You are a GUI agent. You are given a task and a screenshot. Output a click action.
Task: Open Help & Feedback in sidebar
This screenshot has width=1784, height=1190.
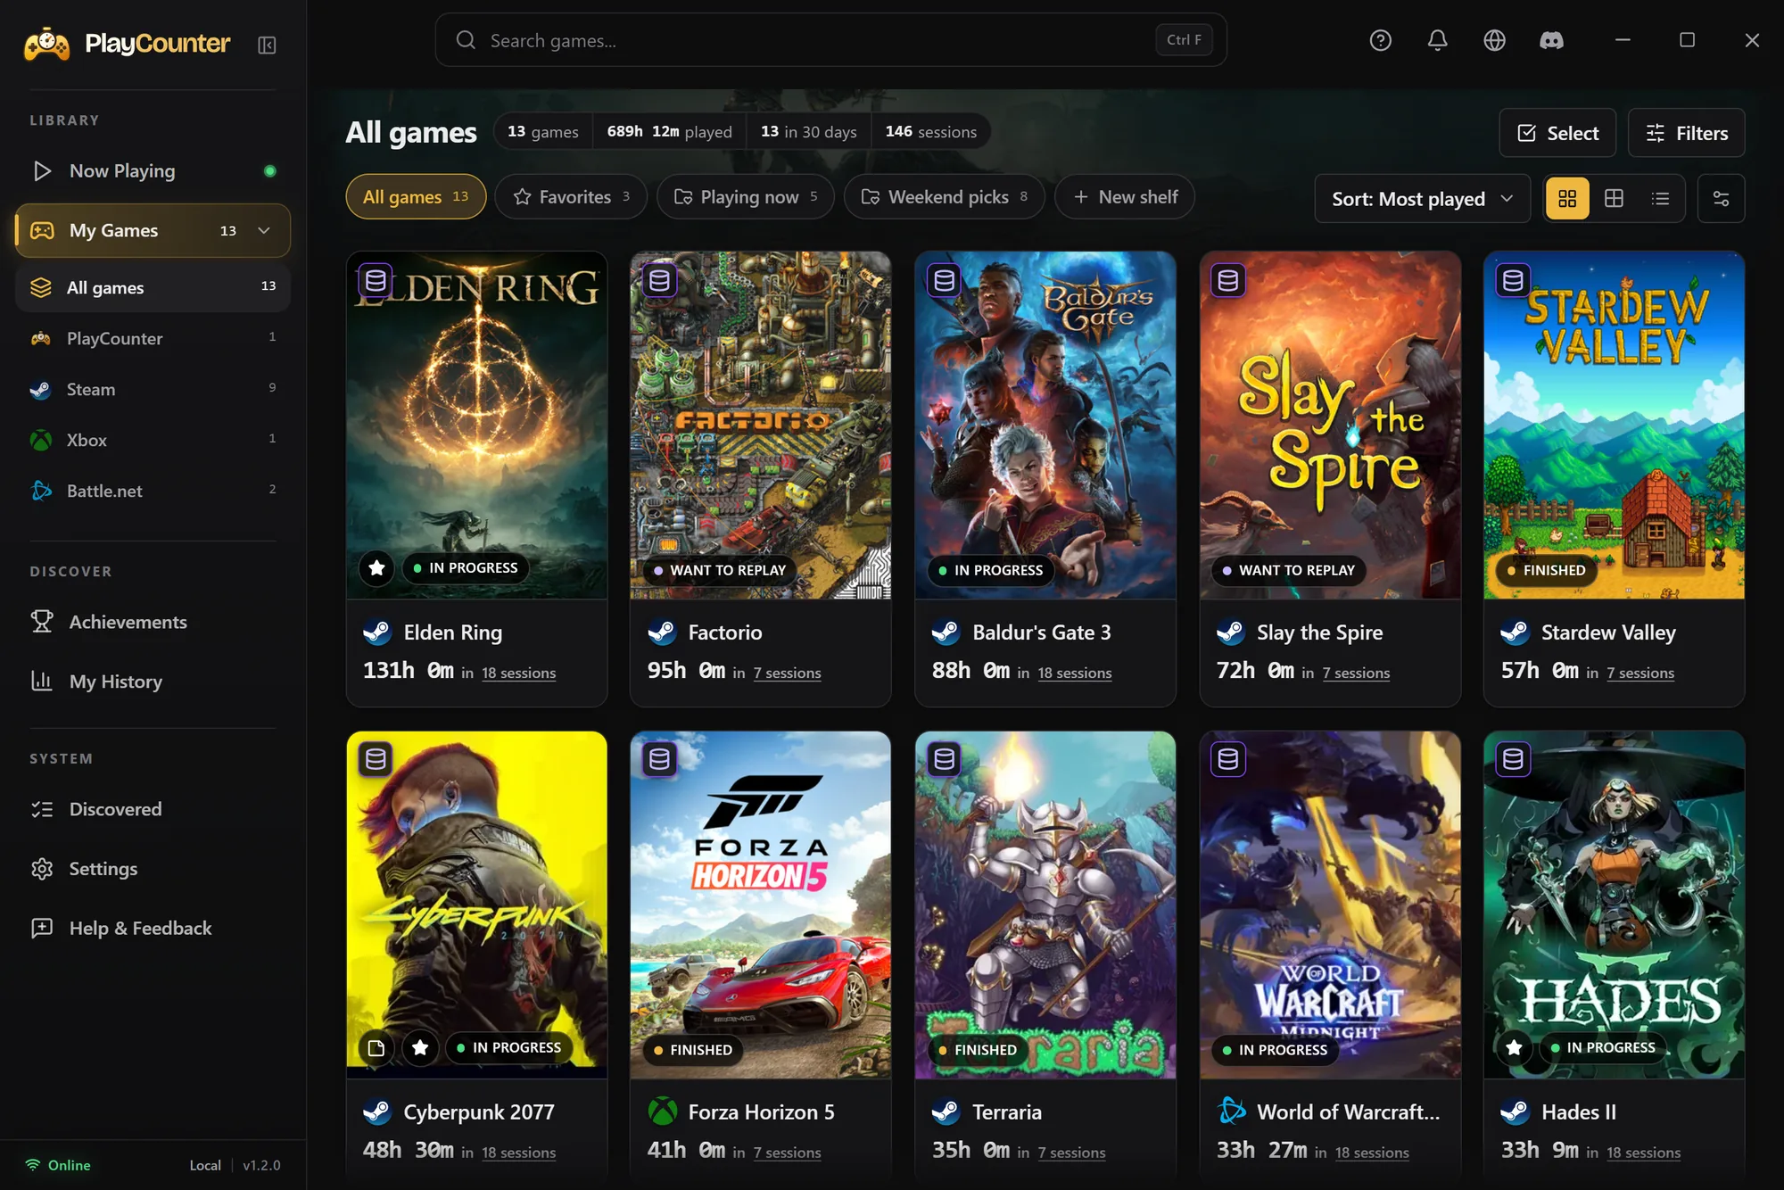coord(153,928)
